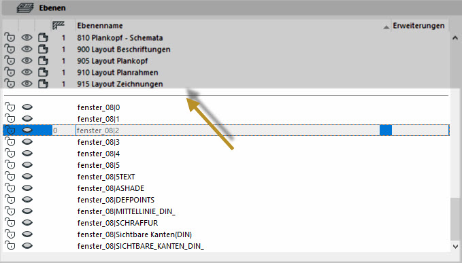Click the scroll up arrow in the layer list

coord(455,37)
